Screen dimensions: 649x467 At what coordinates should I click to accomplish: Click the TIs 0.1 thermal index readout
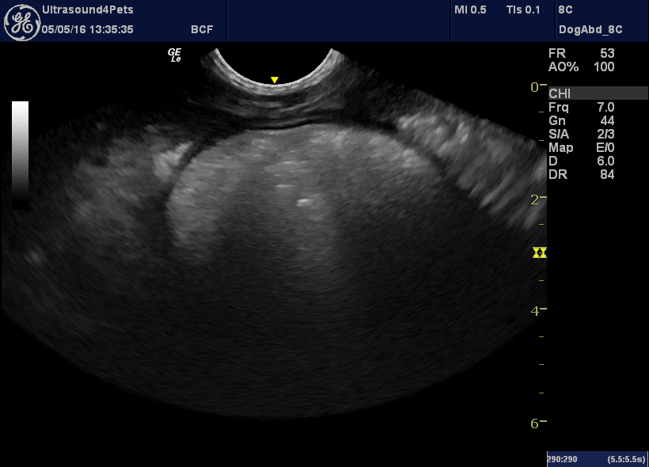pyautogui.click(x=523, y=10)
